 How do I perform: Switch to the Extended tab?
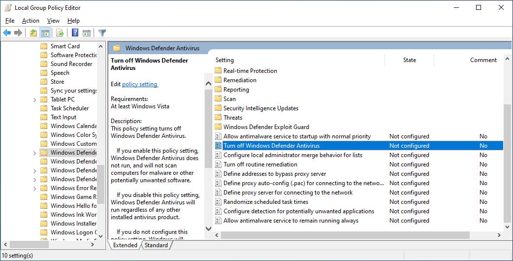pyautogui.click(x=126, y=245)
